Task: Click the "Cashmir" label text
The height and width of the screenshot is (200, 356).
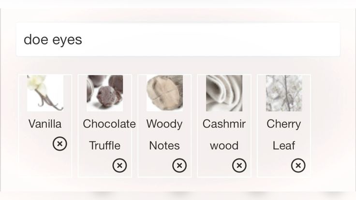Action: coord(224,124)
